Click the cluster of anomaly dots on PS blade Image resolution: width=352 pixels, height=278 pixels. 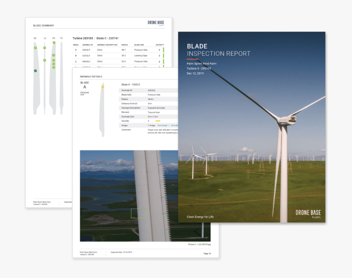[54, 62]
